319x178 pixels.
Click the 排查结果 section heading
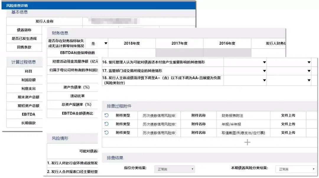tap(115, 158)
